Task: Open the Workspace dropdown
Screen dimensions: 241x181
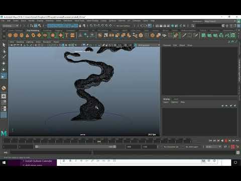Action: point(220,22)
